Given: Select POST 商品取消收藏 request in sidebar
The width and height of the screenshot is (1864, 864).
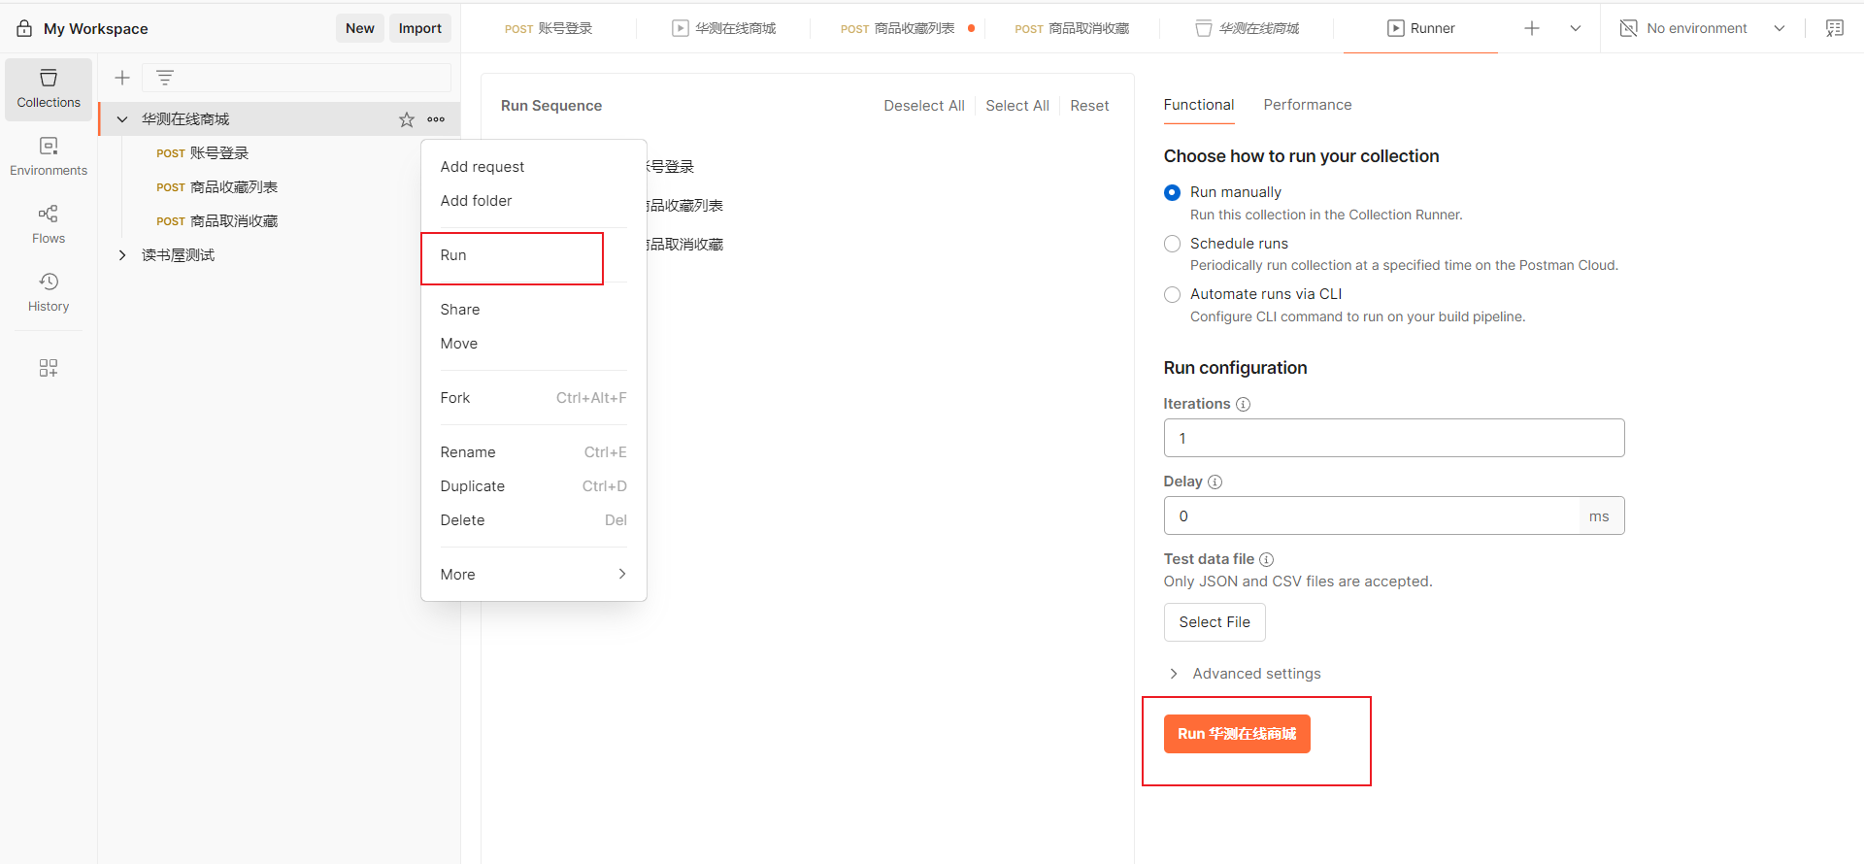Looking at the screenshot, I should (x=217, y=221).
